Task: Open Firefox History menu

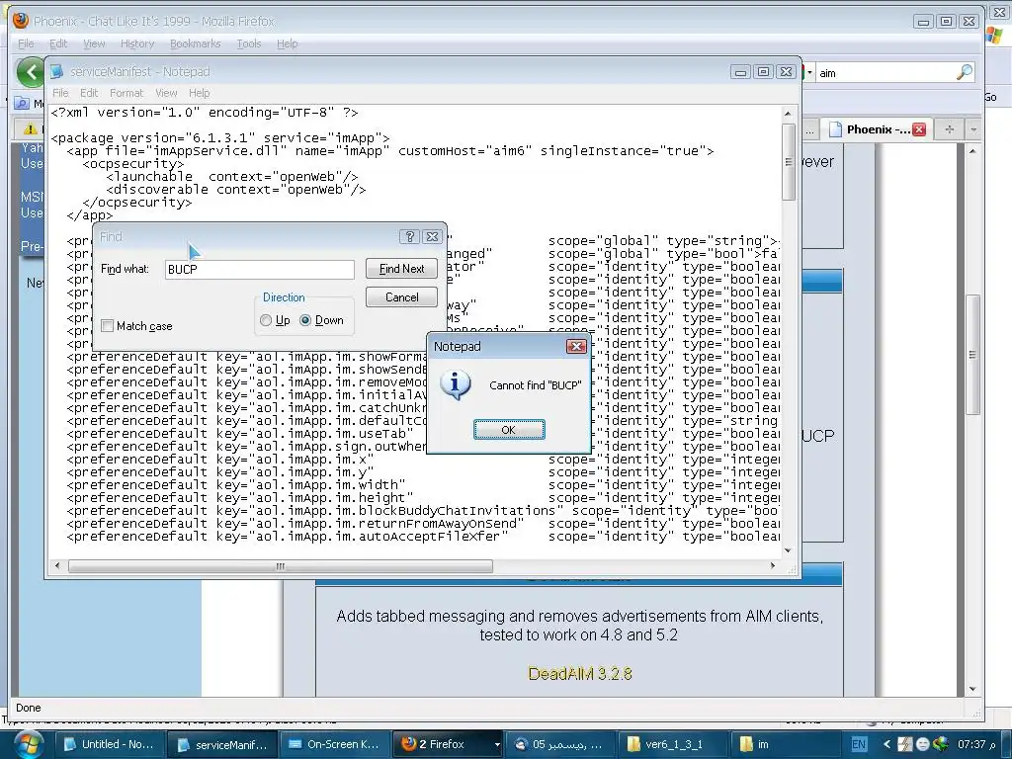Action: pyautogui.click(x=136, y=43)
